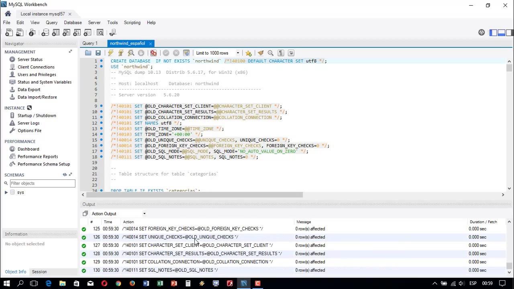This screenshot has width=514, height=289.
Task: Open find panel magnifier icon
Action: tap(271, 53)
